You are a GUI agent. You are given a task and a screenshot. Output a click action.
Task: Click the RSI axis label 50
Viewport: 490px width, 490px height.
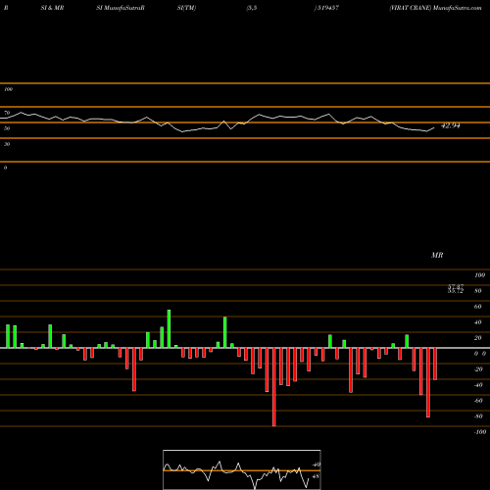(7, 128)
